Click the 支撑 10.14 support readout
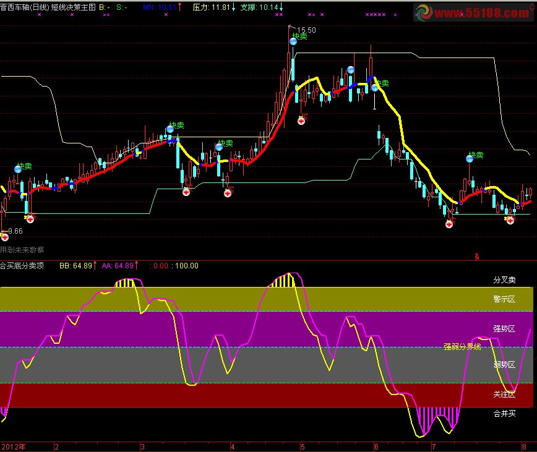Screen dimensions: 537x452 point(261,7)
